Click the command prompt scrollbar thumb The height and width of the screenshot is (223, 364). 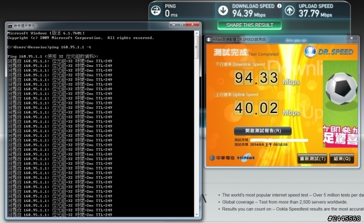(x=197, y=47)
